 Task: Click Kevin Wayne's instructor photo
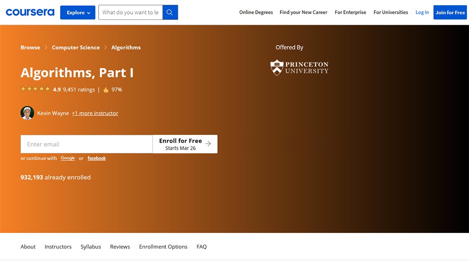27,113
